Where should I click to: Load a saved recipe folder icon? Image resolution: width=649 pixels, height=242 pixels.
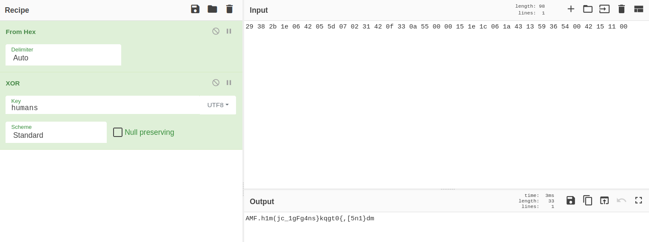coord(212,9)
